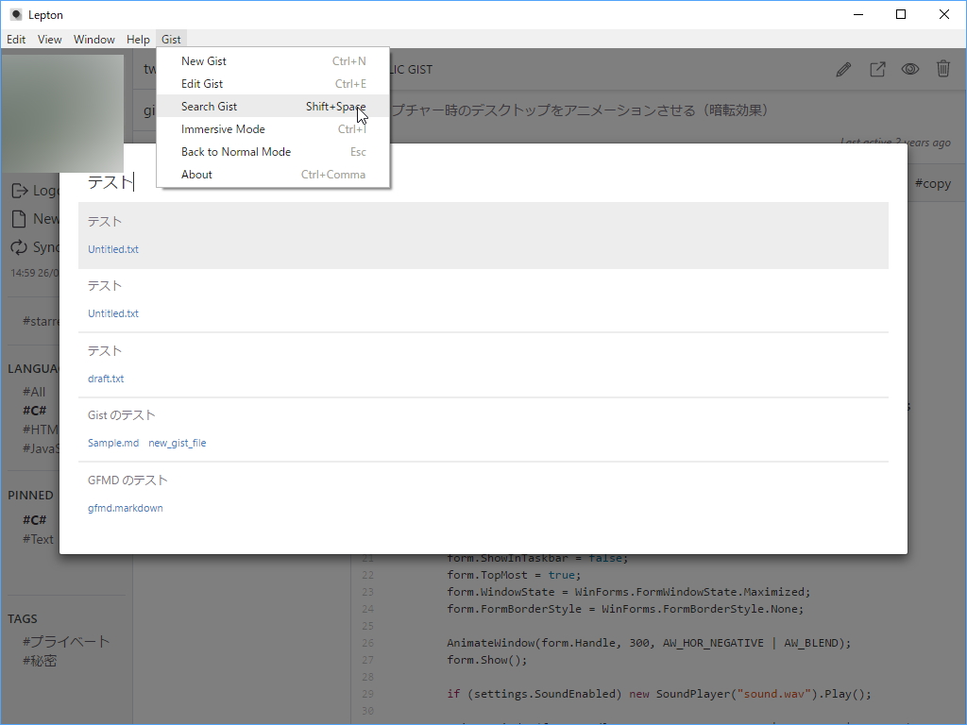Open the Help menu

pos(138,40)
